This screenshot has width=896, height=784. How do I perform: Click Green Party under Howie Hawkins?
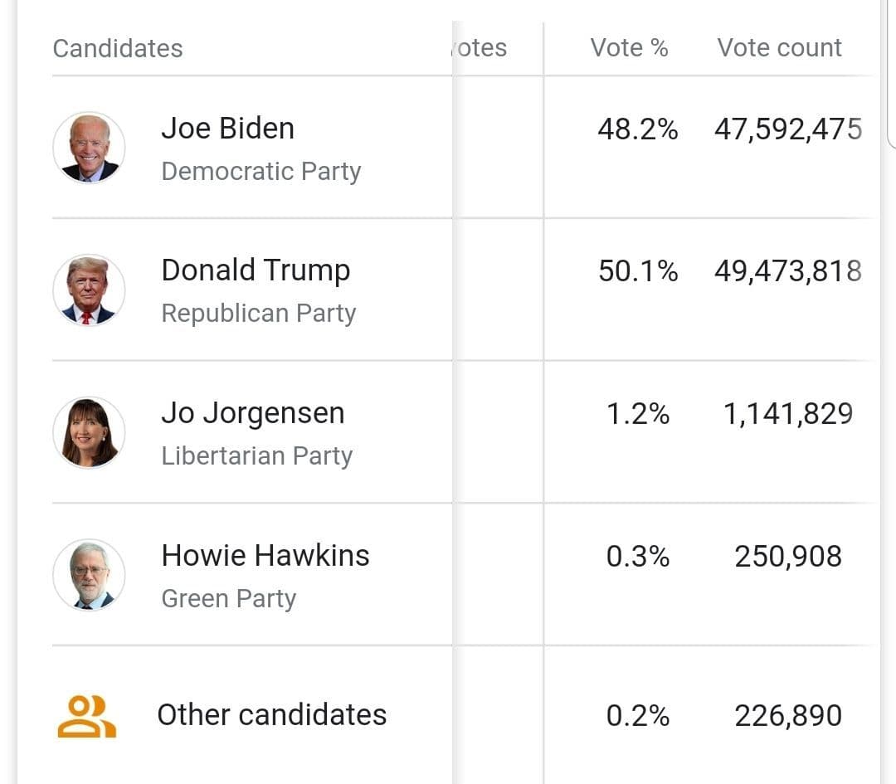pos(228,598)
